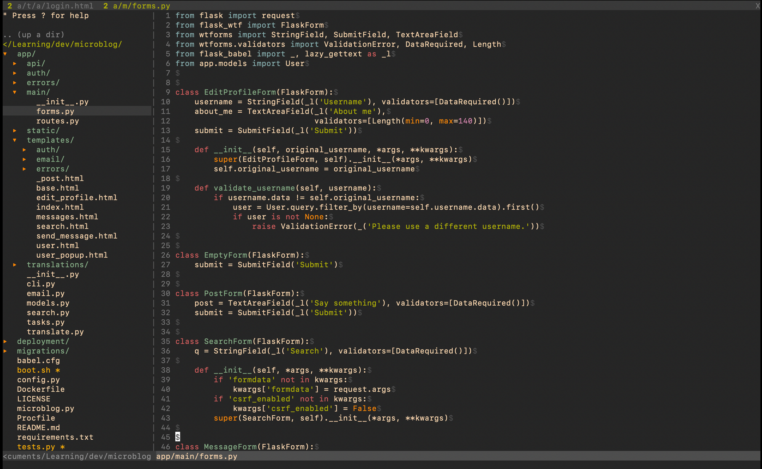Viewport: 762px width, 469px height.
Task: Expand the static/ directory triangle
Action: [x=15, y=131]
